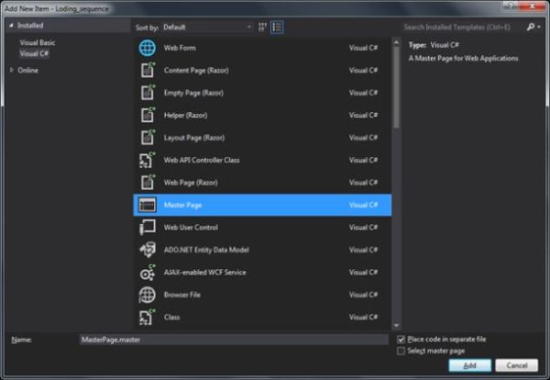Enable Select master page checkbox
The height and width of the screenshot is (380, 550).
tap(401, 351)
